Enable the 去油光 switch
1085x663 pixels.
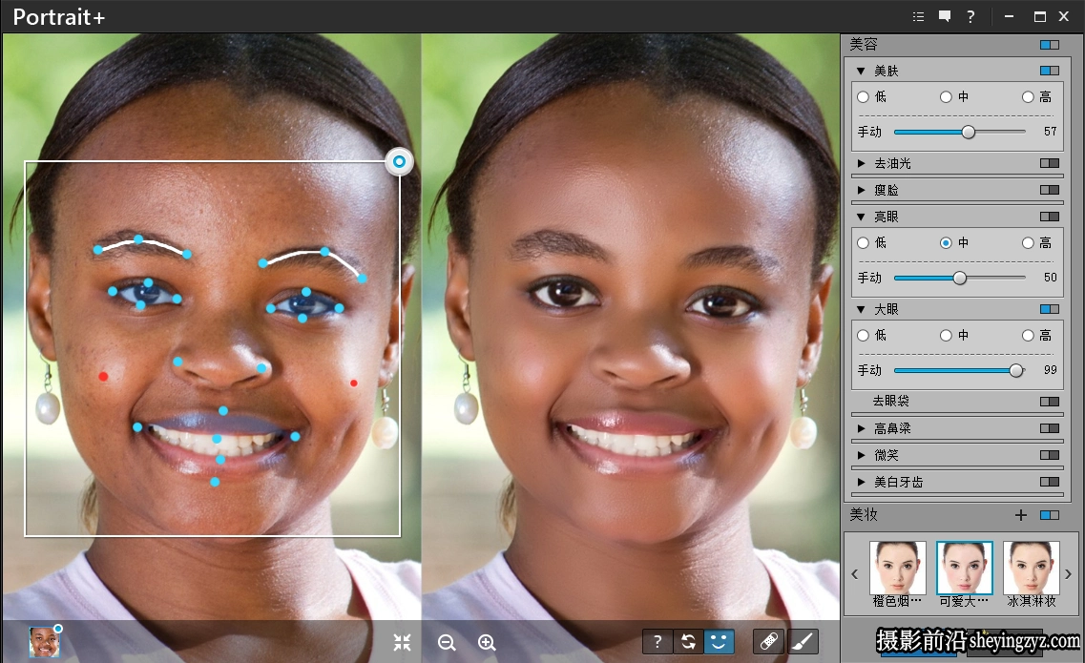point(1049,163)
